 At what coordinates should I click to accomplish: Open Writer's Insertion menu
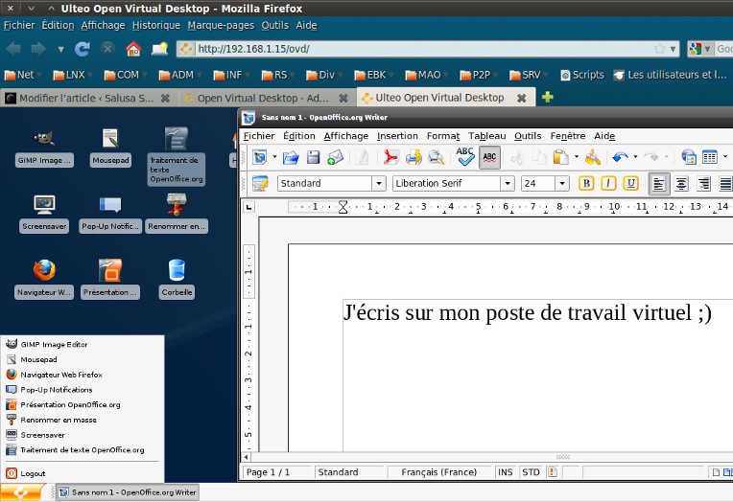click(397, 136)
